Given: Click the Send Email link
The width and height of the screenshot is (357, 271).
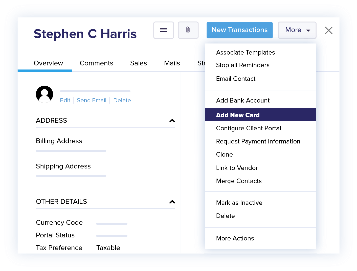Looking at the screenshot, I should point(92,100).
